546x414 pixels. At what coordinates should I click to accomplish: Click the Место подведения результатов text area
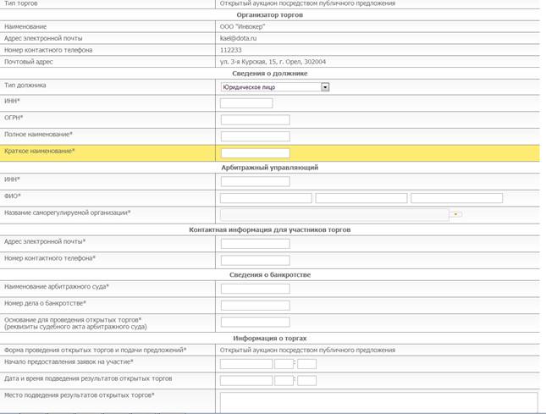point(378,402)
